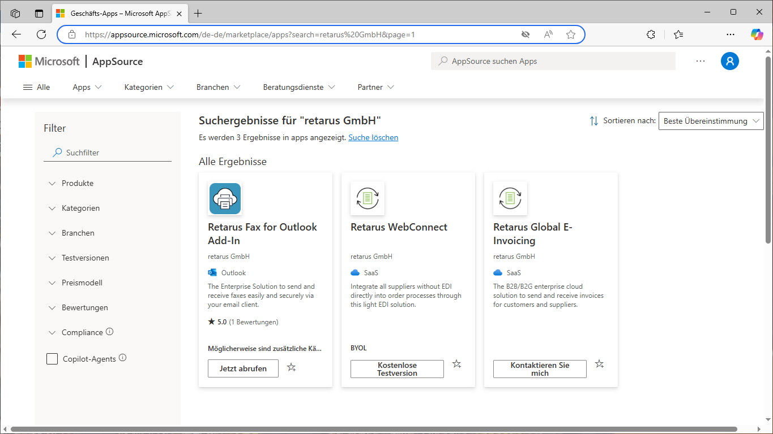Favorite the Retarus Global E-Invoicing app
This screenshot has height=434, width=773.
pyautogui.click(x=600, y=364)
